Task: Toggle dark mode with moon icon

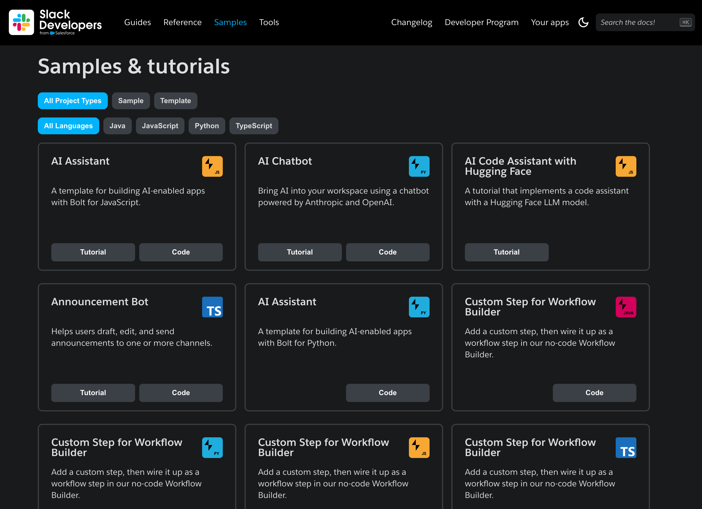Action: pyautogui.click(x=583, y=22)
